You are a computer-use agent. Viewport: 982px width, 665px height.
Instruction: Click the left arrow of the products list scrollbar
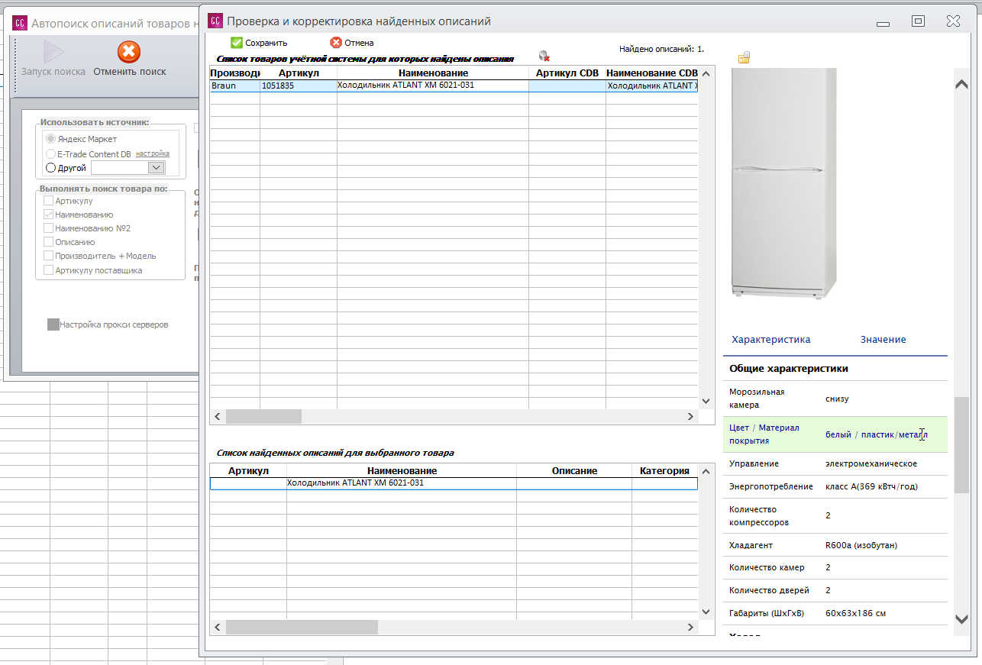(x=218, y=417)
